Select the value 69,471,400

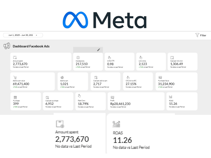21,84
